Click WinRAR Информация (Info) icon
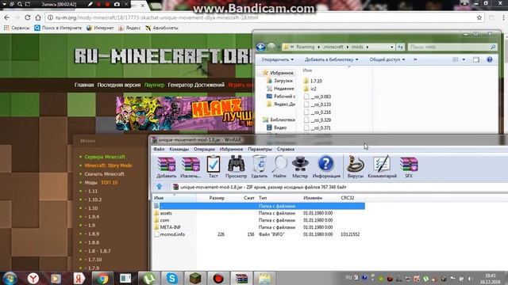This screenshot has height=285, width=508. (x=326, y=167)
